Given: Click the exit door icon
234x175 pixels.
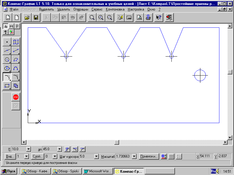Looking at the screenshot, I should click(169, 17).
